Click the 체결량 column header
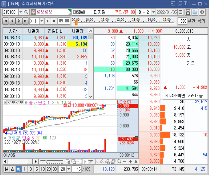 pyautogui.click(x=77, y=31)
